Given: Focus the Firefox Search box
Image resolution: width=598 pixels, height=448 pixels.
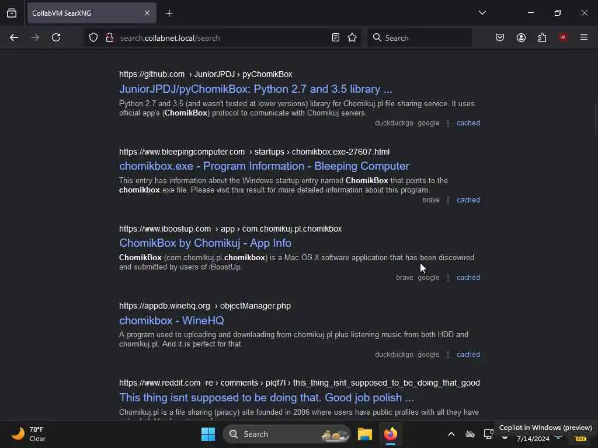Looking at the screenshot, I should (419, 38).
